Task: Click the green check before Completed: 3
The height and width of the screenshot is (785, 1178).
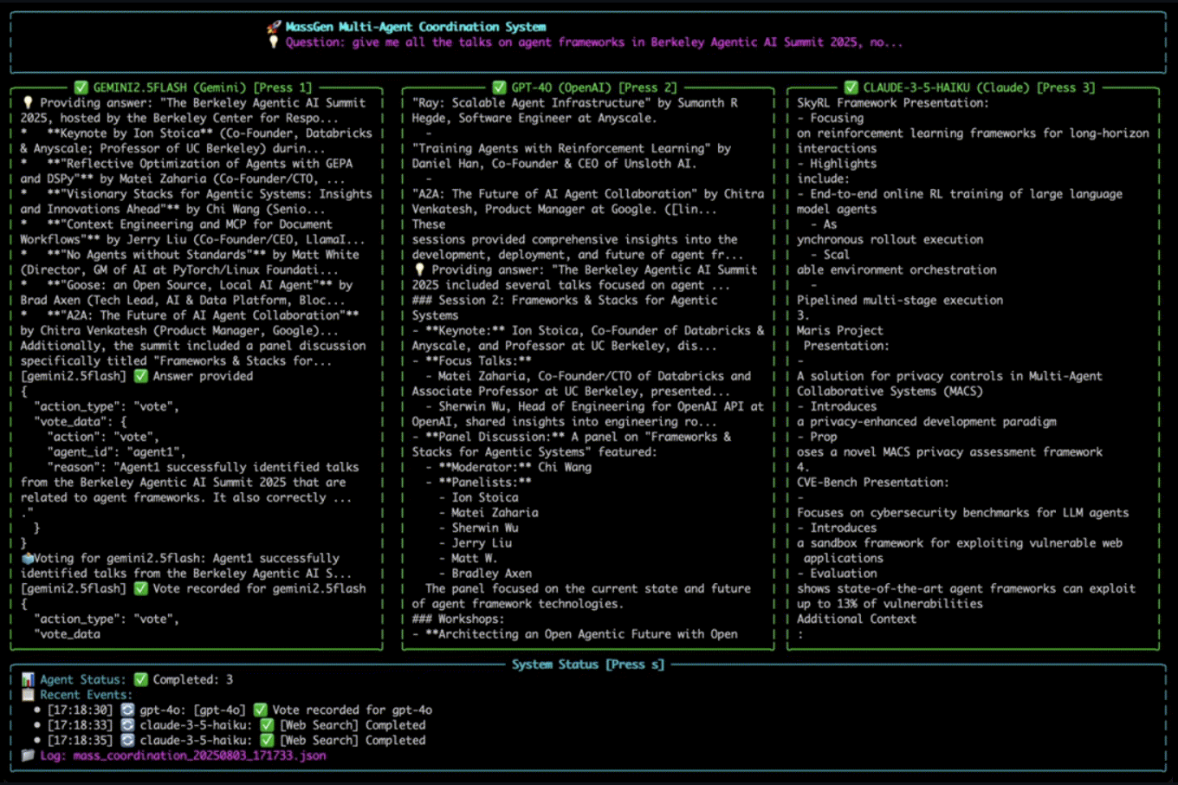Action: 141,679
